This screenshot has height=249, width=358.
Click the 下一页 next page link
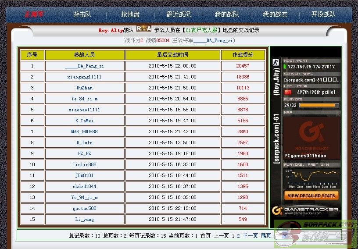[250, 236]
